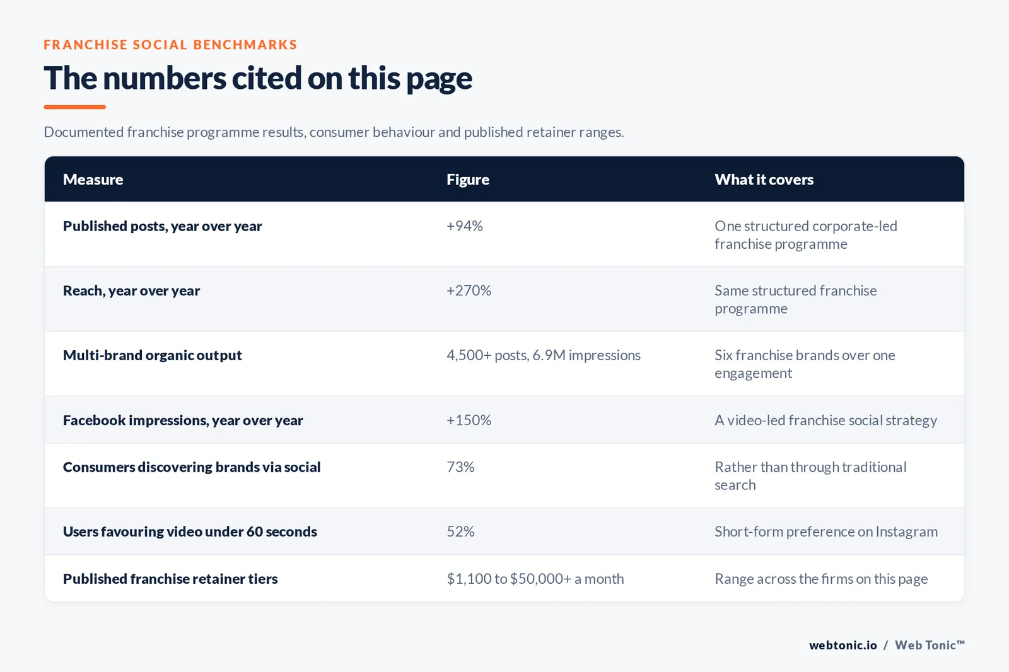The width and height of the screenshot is (1009, 672).
Task: Click the 'Web Tonic™' brand name
Action: click(930, 645)
